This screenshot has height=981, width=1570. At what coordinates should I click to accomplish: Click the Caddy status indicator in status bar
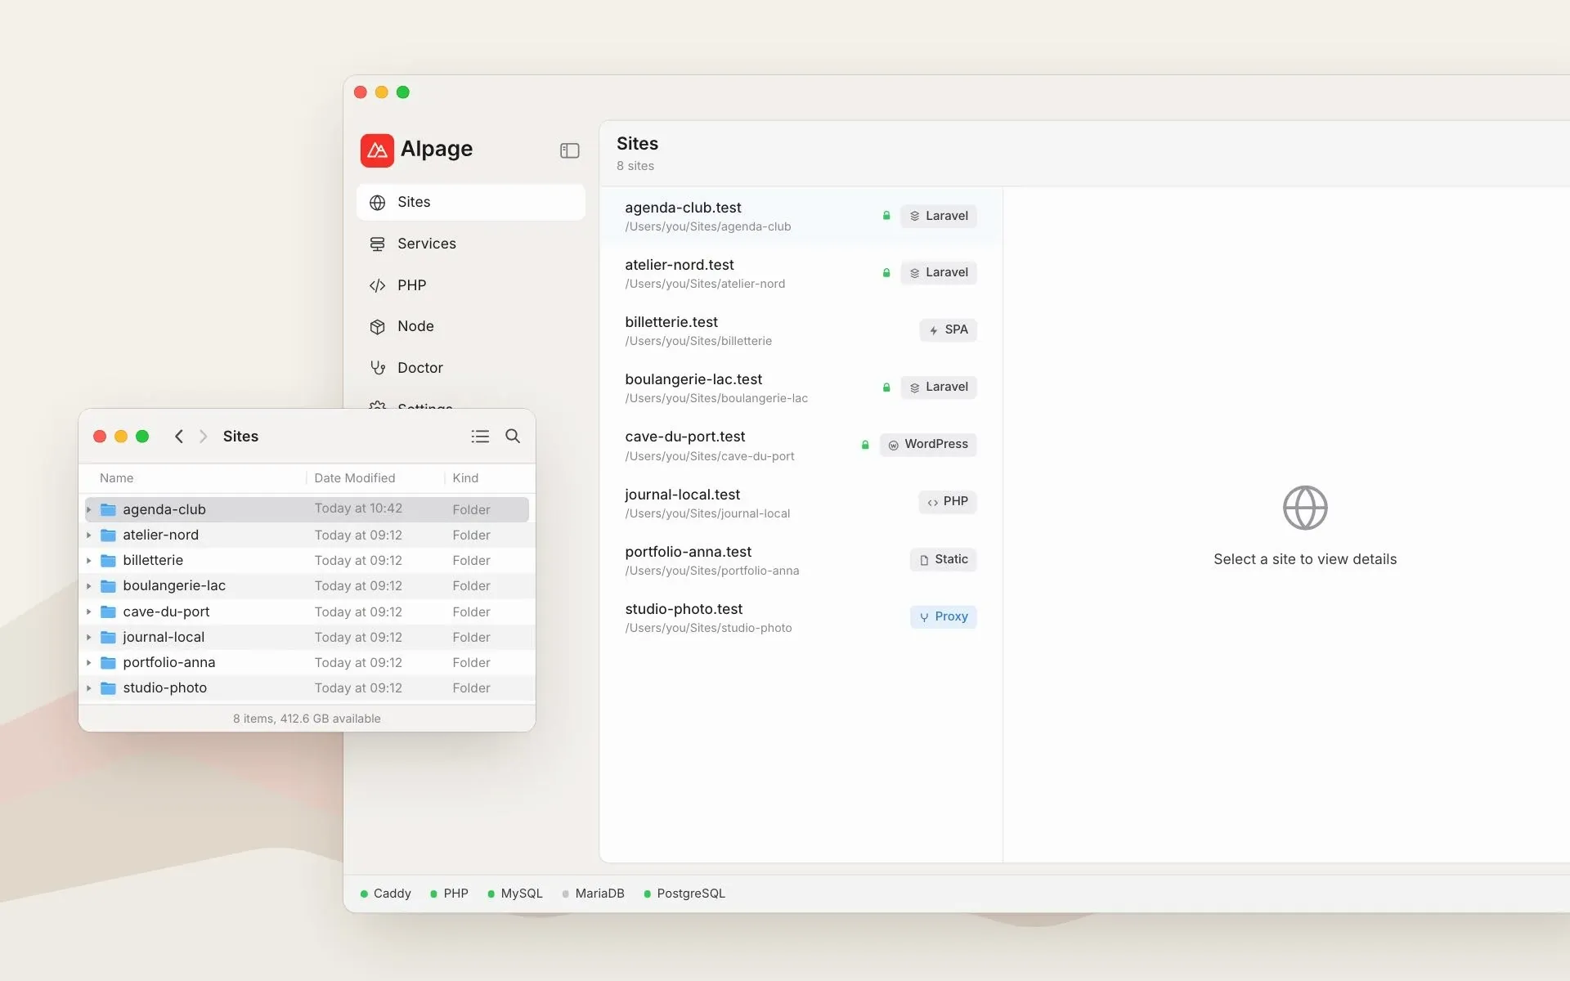[x=385, y=894]
